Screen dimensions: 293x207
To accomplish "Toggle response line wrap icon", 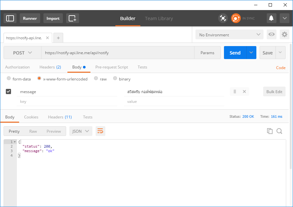I will (x=100, y=131).
